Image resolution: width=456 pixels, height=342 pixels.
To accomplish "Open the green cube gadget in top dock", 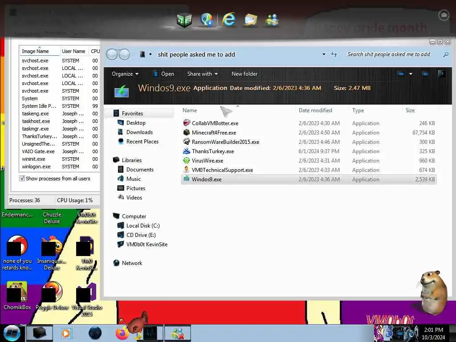I will tap(184, 20).
